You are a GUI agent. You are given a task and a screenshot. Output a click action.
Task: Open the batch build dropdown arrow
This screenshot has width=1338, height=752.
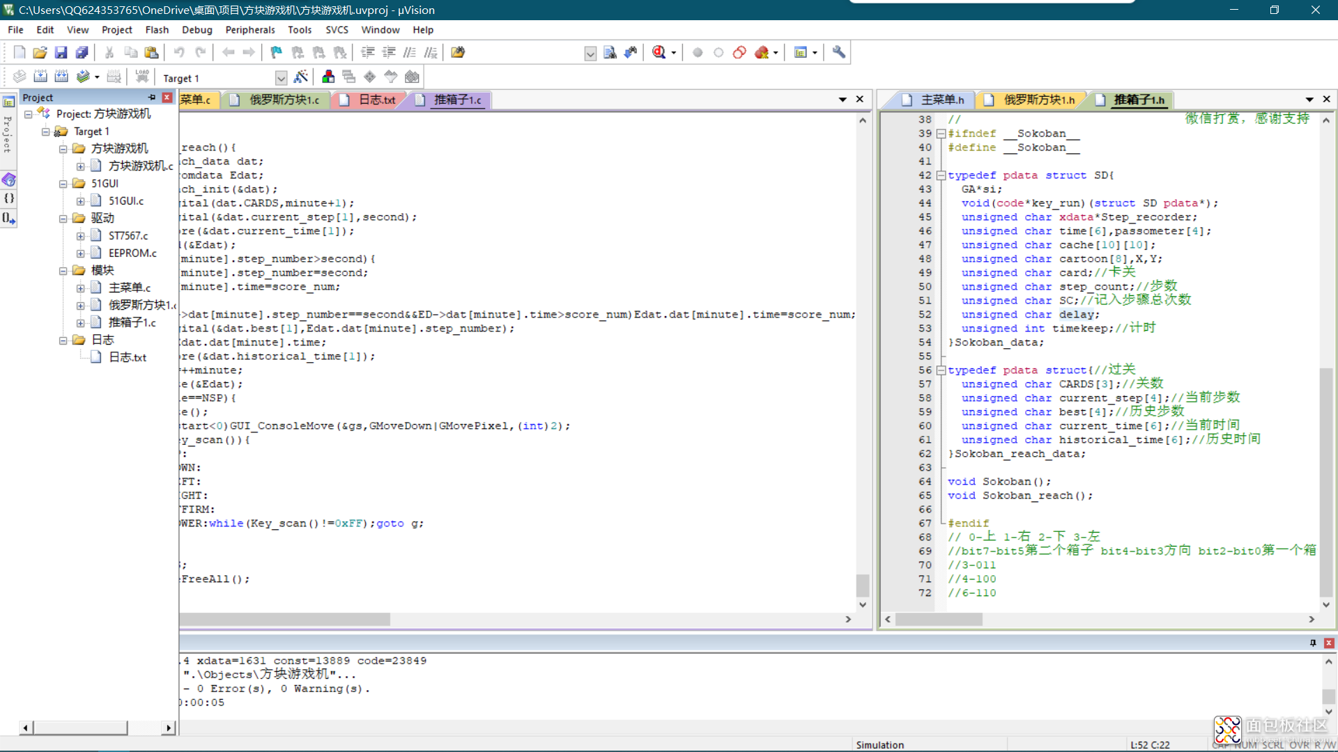97,77
